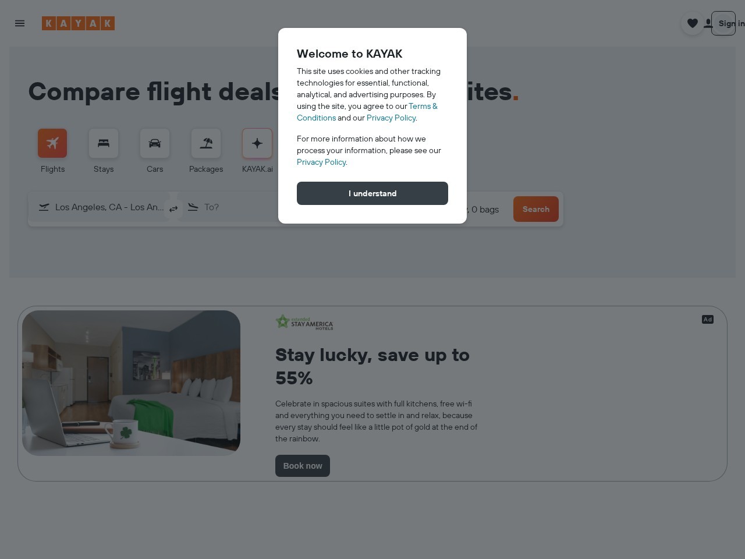Open the KAYAK.ai sparkle icon
Screen dimensions: 745x559
click(x=257, y=143)
